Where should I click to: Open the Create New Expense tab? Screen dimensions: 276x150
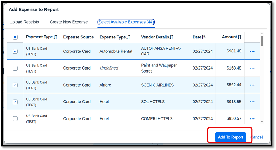pyautogui.click(x=69, y=22)
